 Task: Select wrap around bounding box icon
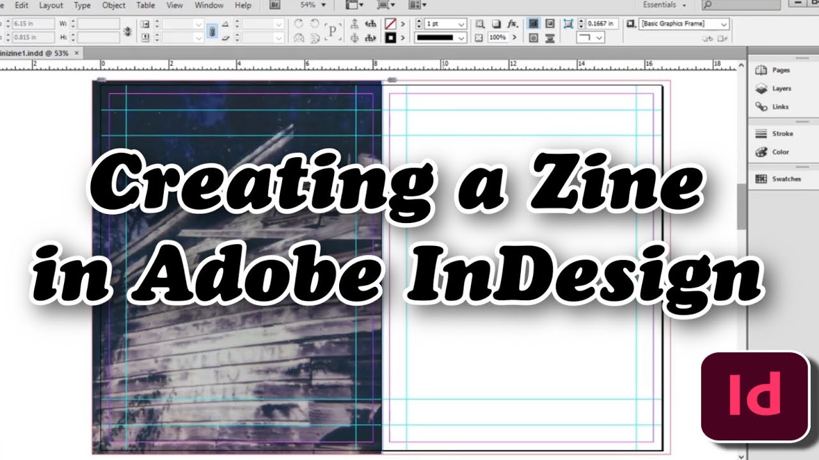[550, 24]
